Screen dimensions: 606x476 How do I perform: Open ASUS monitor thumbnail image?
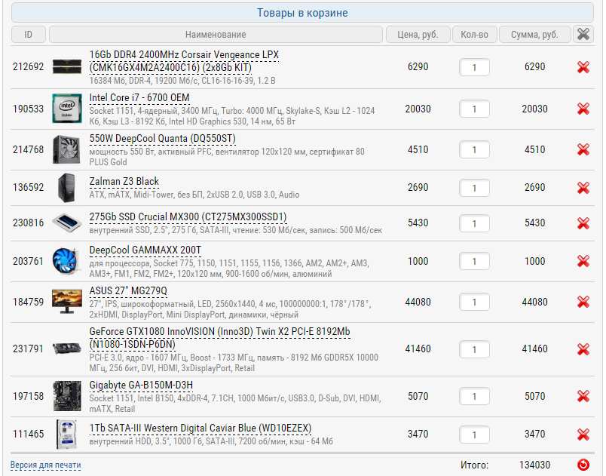tap(67, 302)
